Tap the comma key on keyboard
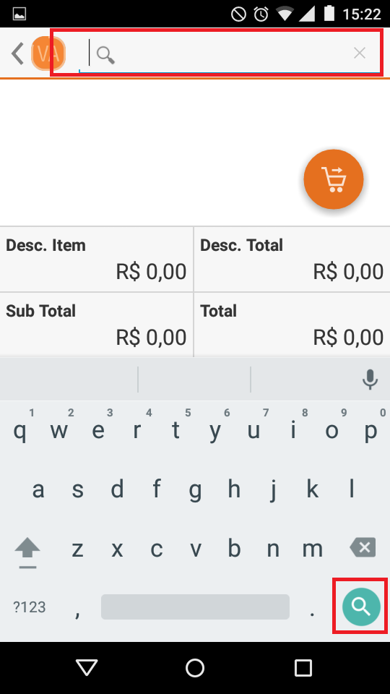Screen dimensions: 390x694 pyautogui.click(x=77, y=612)
